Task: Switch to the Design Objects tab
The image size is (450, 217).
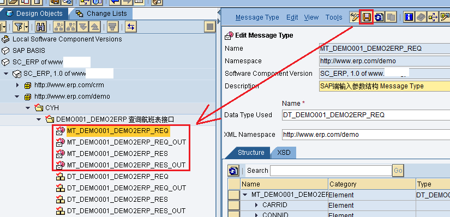Action: pos(34,14)
